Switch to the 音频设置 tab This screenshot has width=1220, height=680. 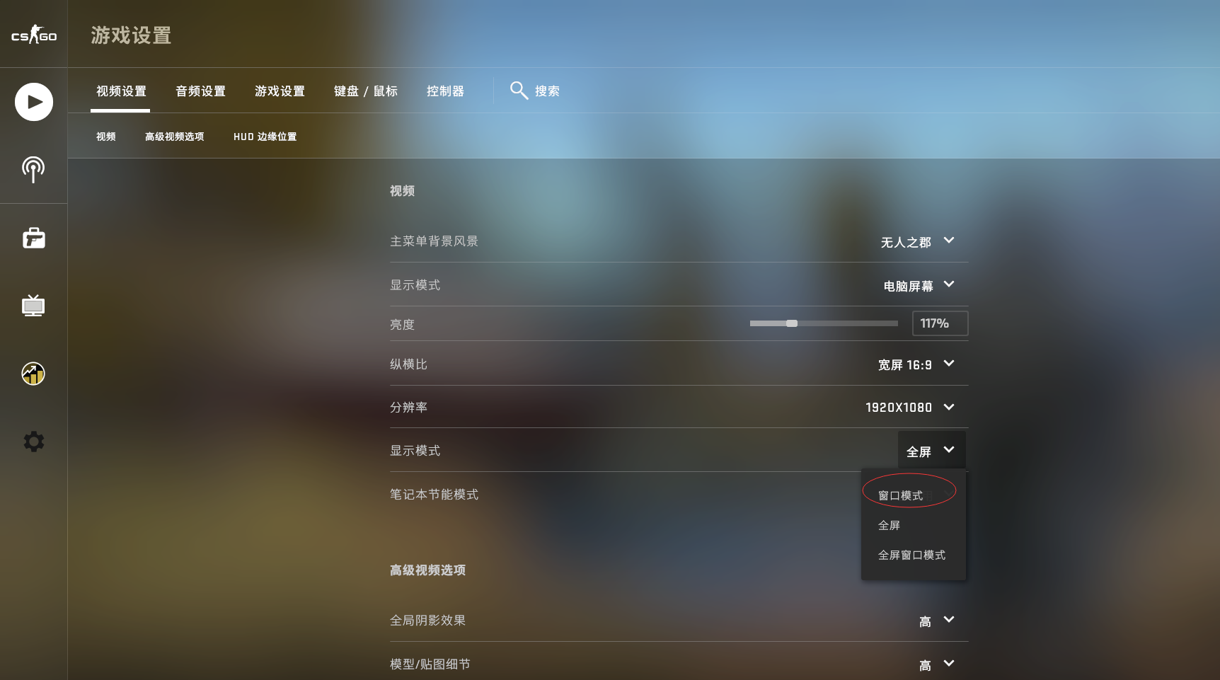(x=200, y=91)
